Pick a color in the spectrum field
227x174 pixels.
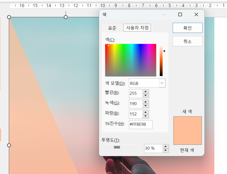click(130, 60)
